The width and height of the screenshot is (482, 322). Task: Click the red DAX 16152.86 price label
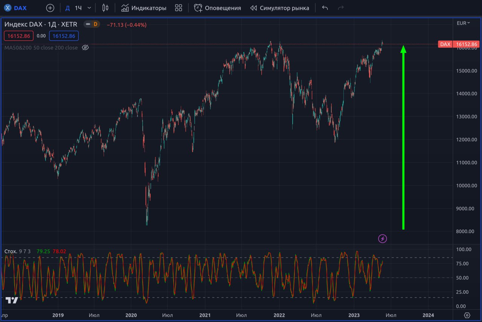coord(459,44)
